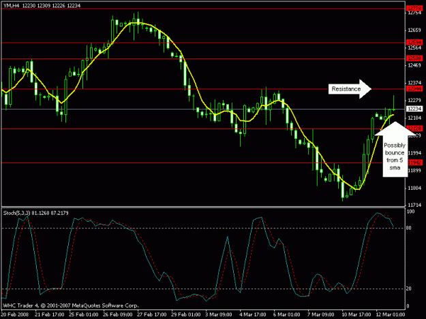Click the "27 Feb 17:00" time label
The height and width of the screenshot is (319, 426).
point(151,315)
